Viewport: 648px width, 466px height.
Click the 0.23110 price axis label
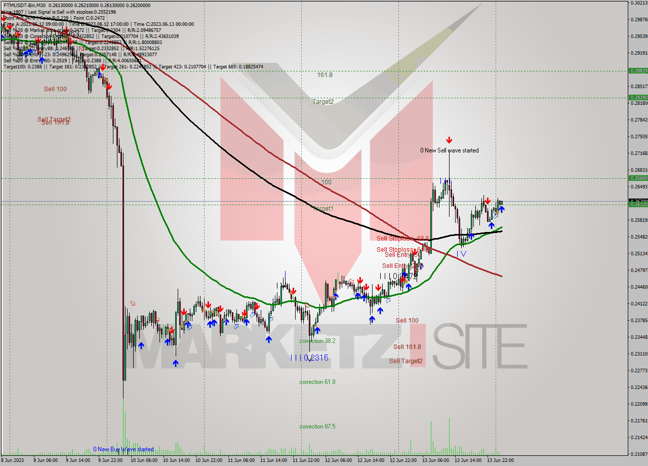click(x=639, y=354)
